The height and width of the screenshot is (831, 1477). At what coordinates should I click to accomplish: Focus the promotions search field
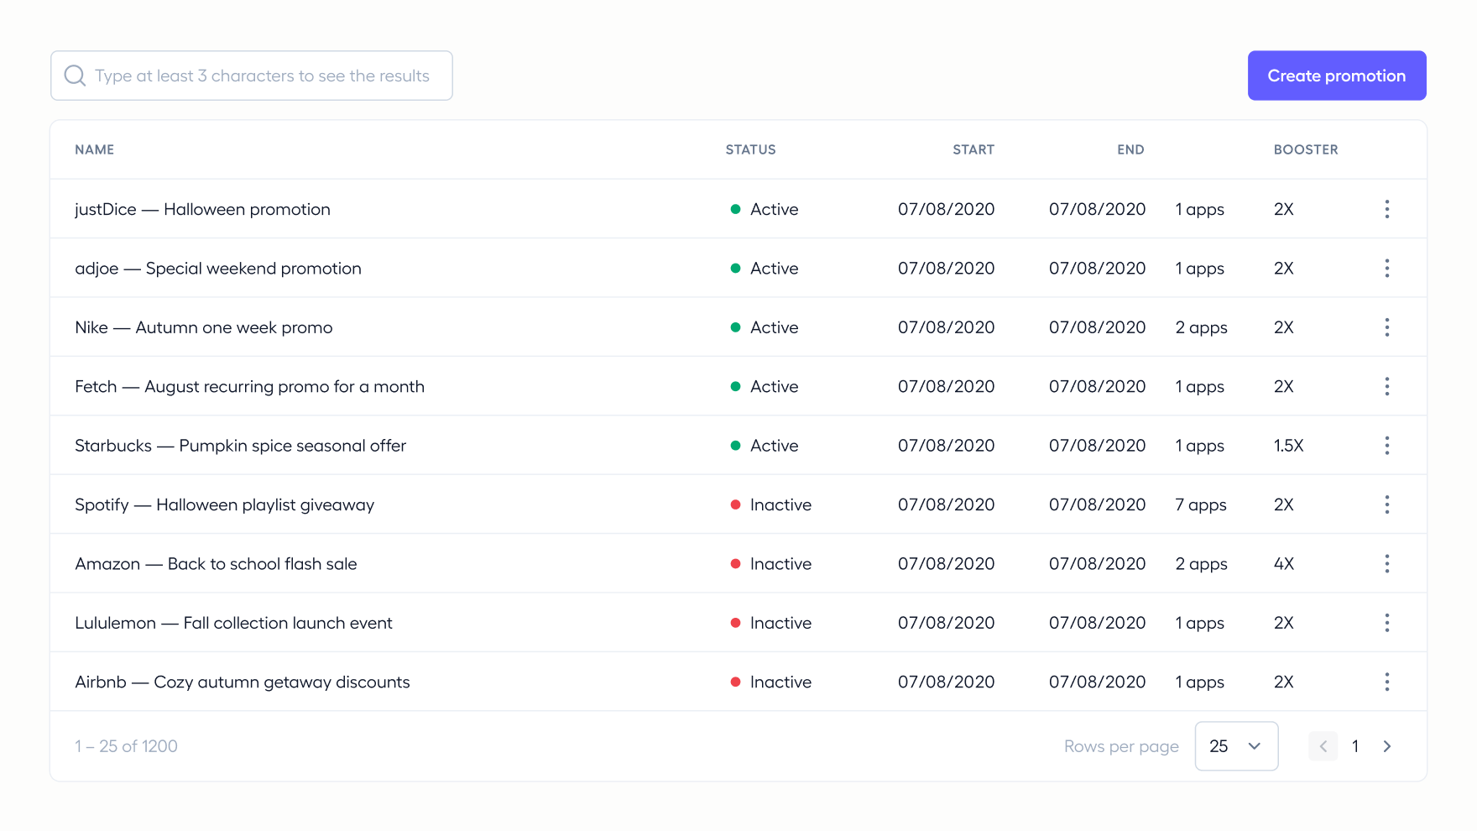pyautogui.click(x=252, y=76)
